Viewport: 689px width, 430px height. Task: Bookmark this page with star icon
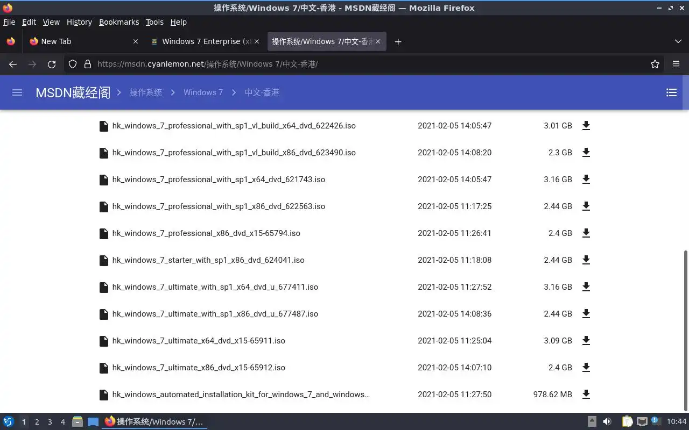pyautogui.click(x=655, y=64)
